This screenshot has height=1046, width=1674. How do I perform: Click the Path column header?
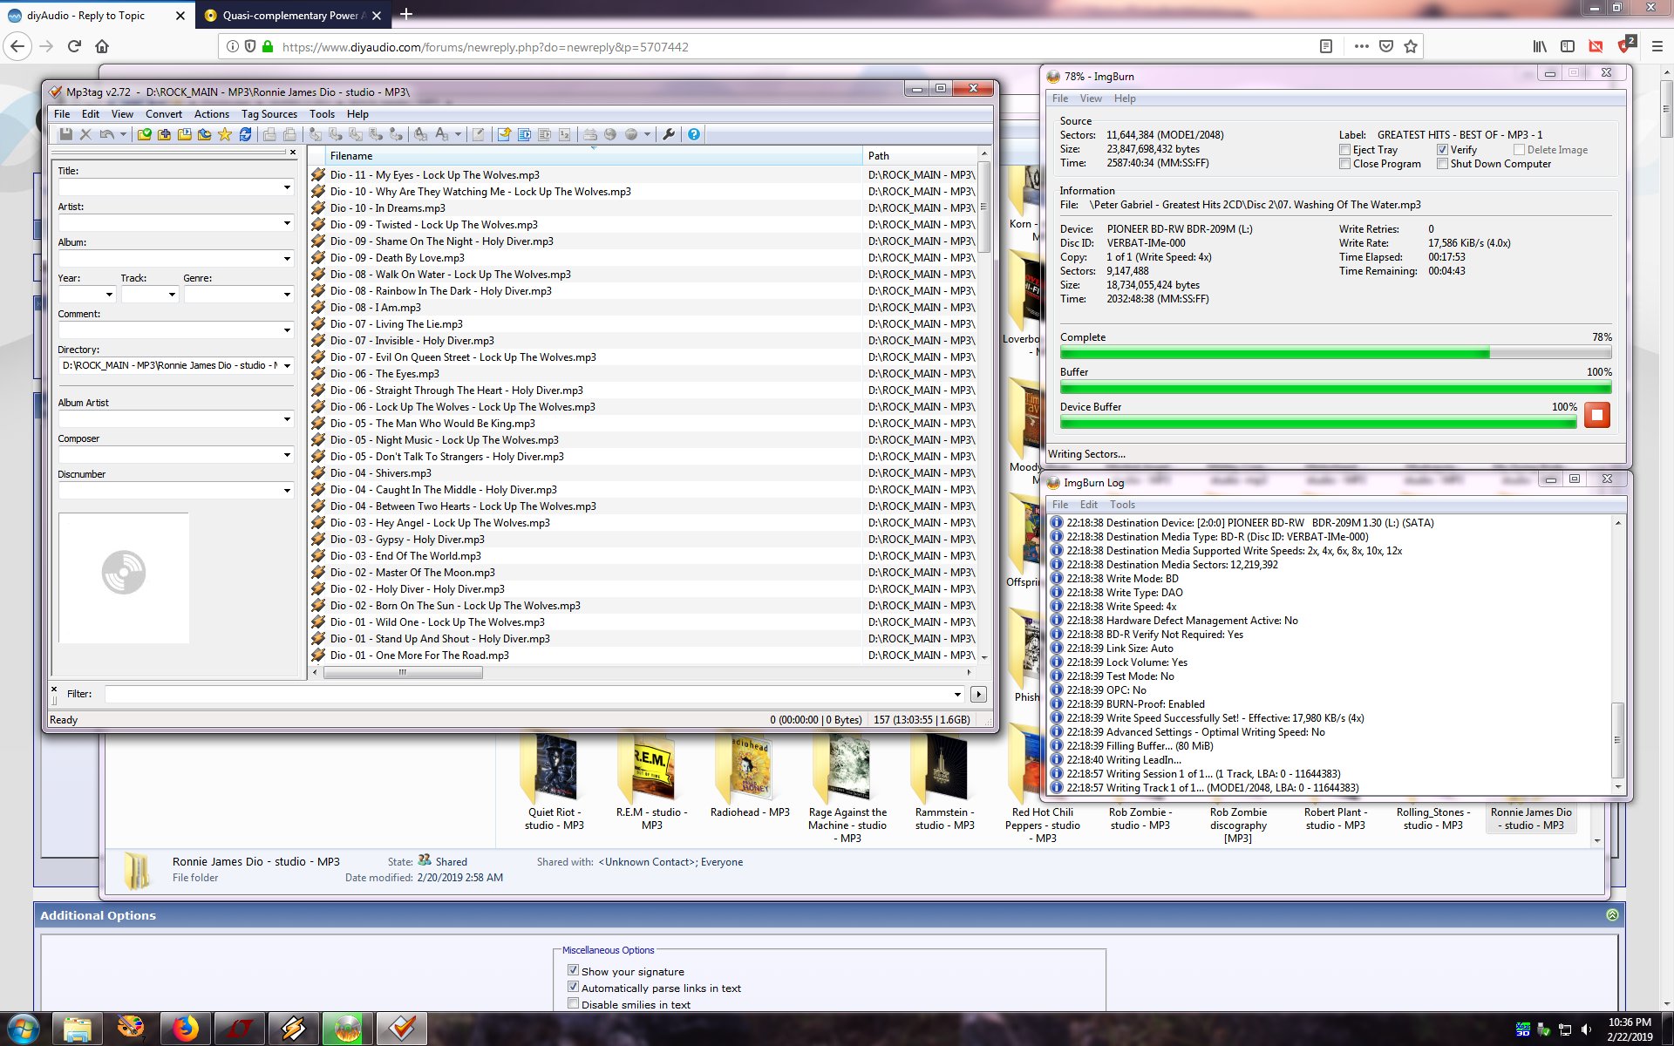(x=920, y=156)
